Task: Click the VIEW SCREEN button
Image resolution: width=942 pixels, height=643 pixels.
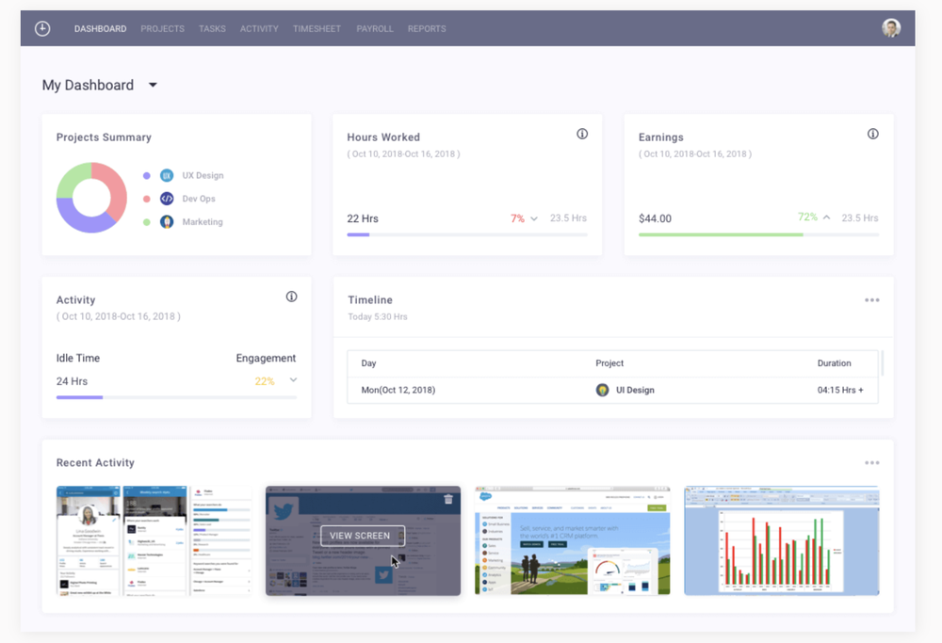Action: [x=362, y=535]
